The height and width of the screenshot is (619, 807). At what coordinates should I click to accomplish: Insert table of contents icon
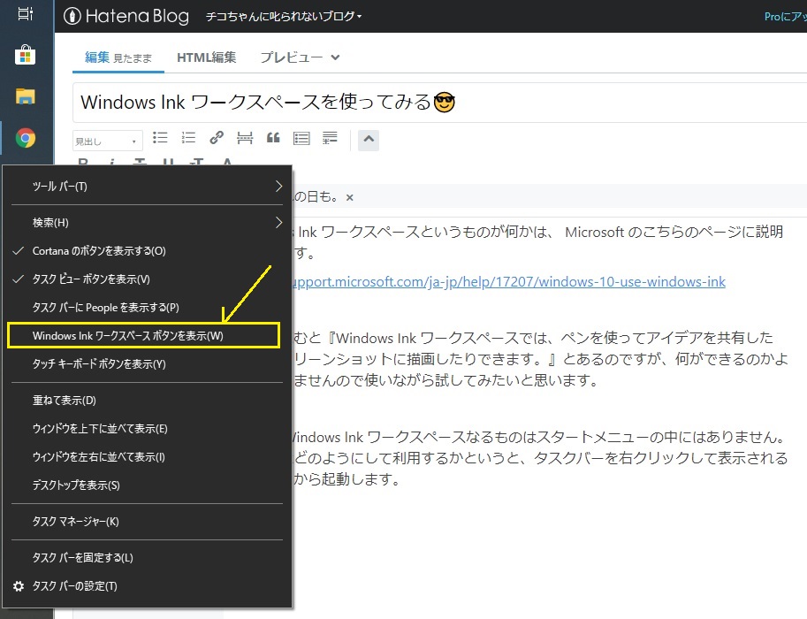(x=301, y=138)
